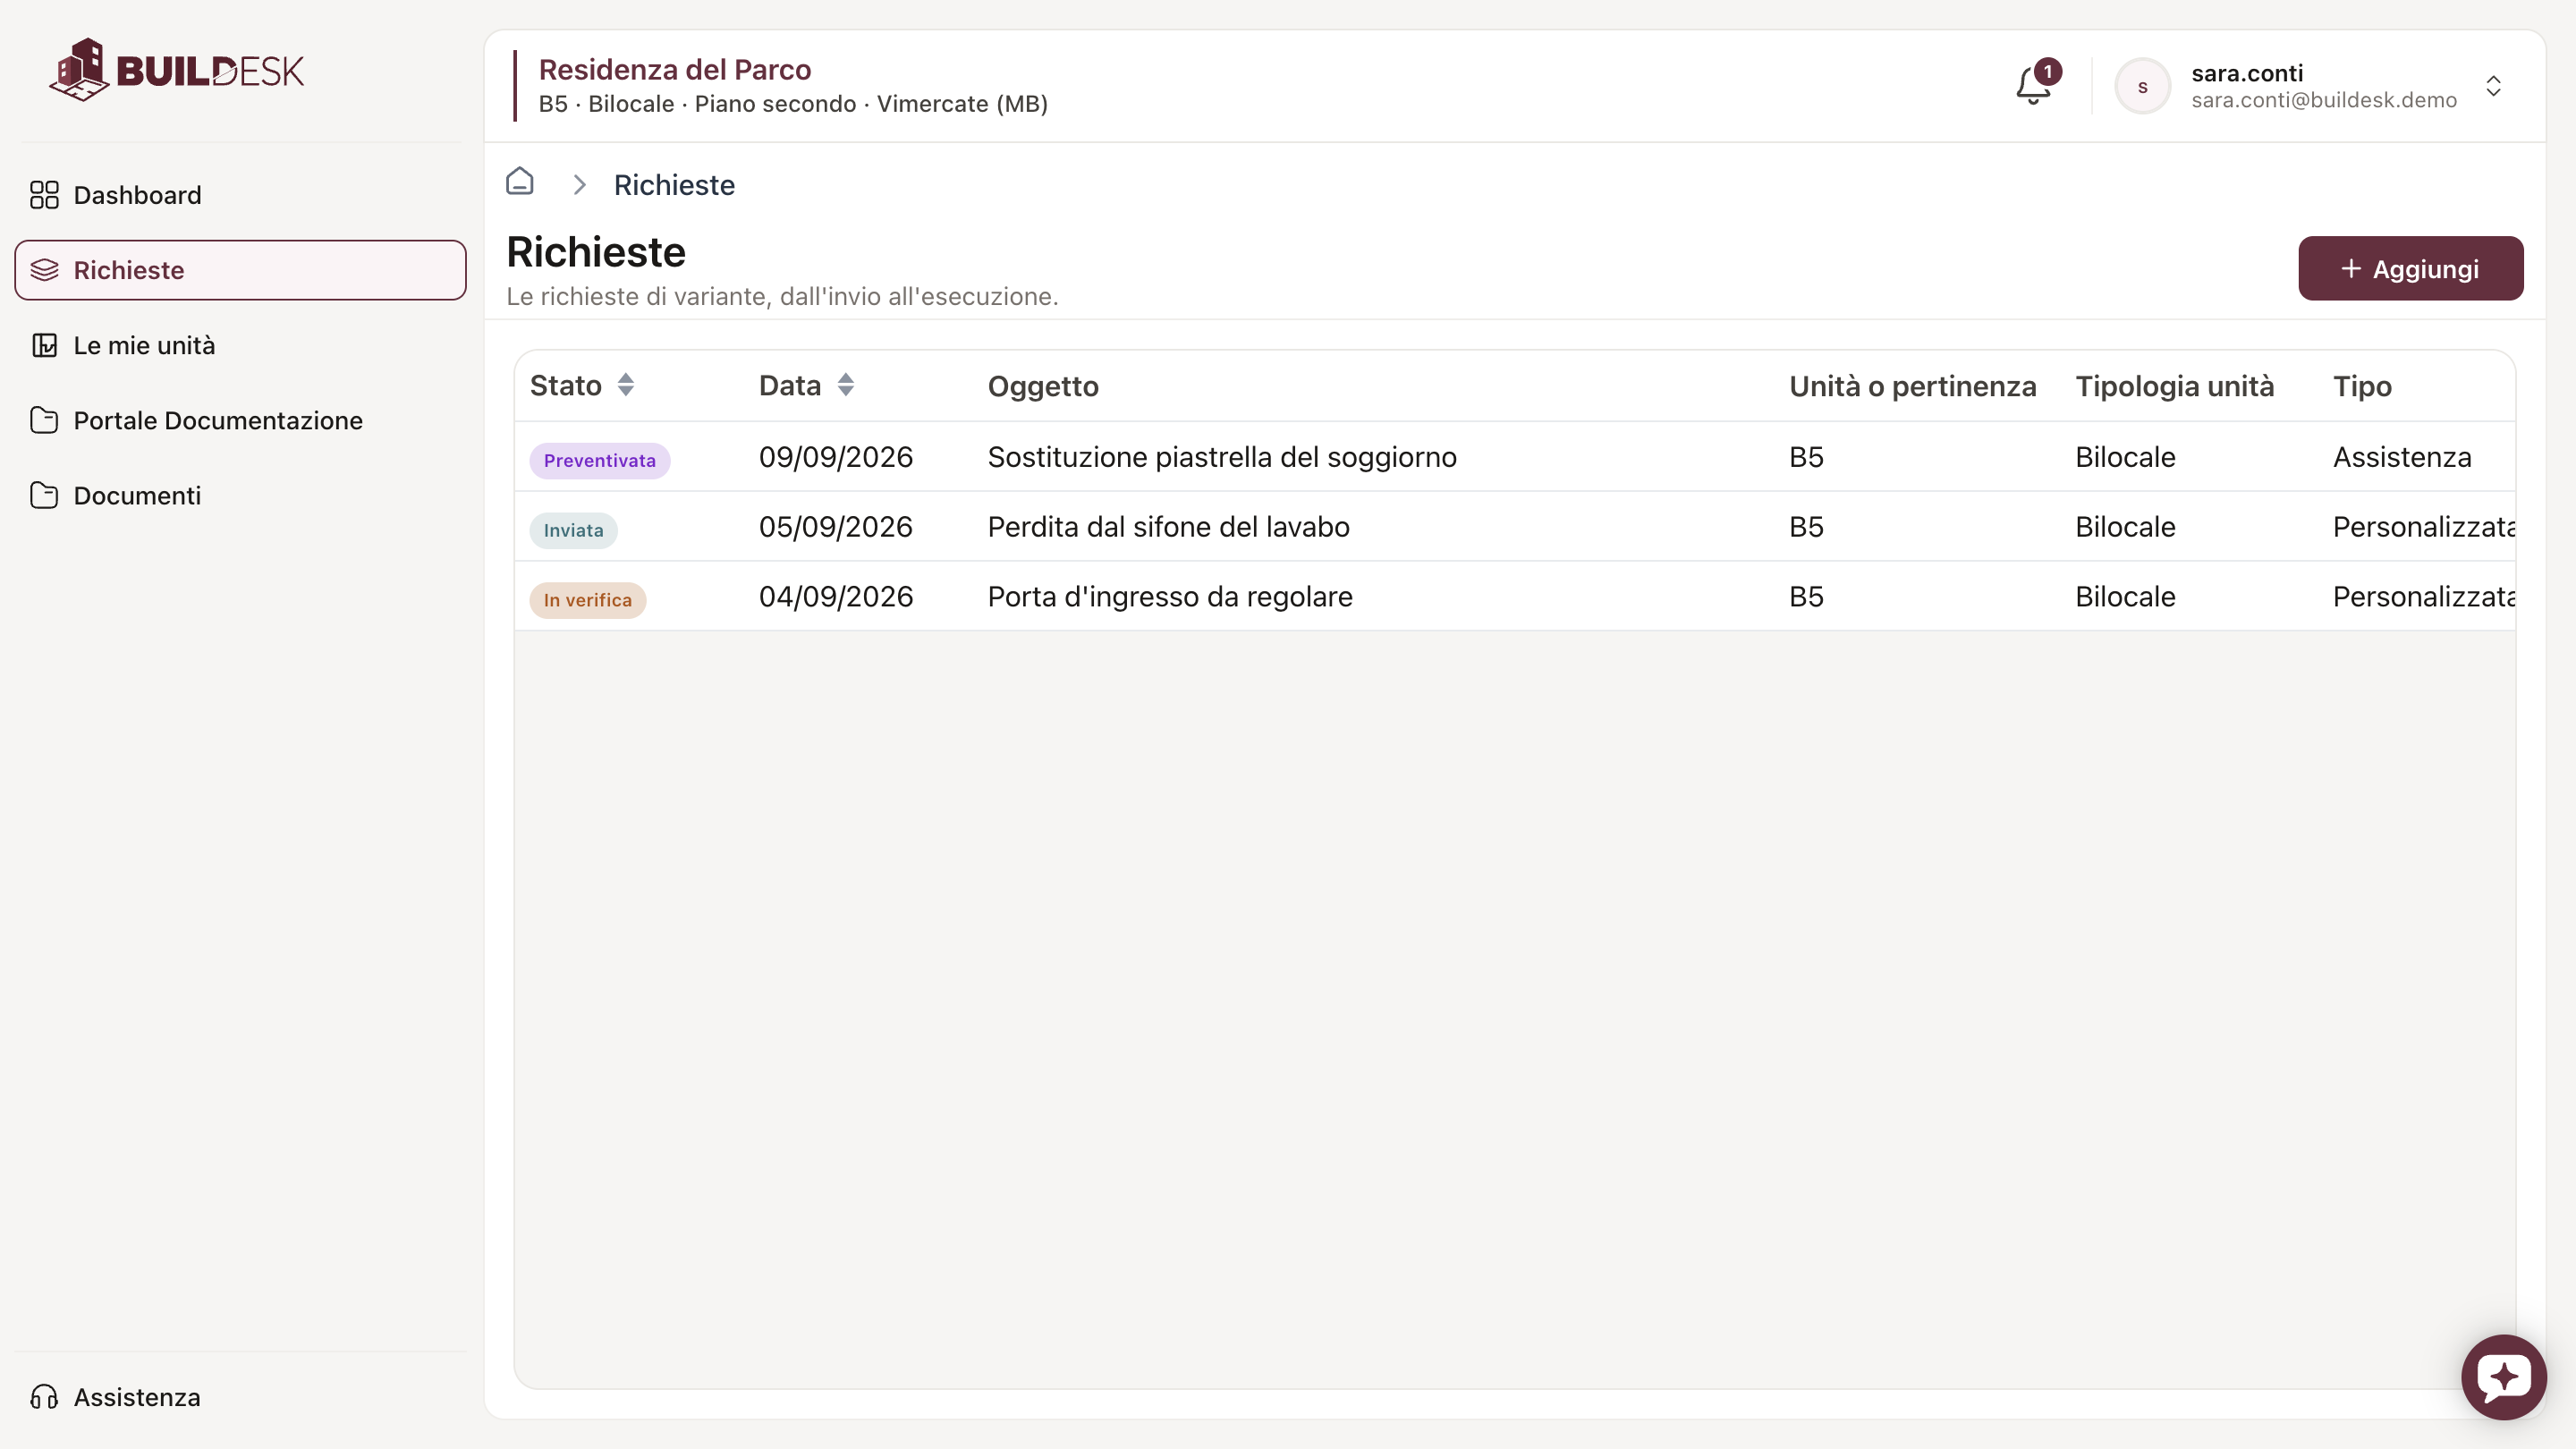Click the Aggiungi button
This screenshot has height=1449, width=2576.
pos(2410,268)
